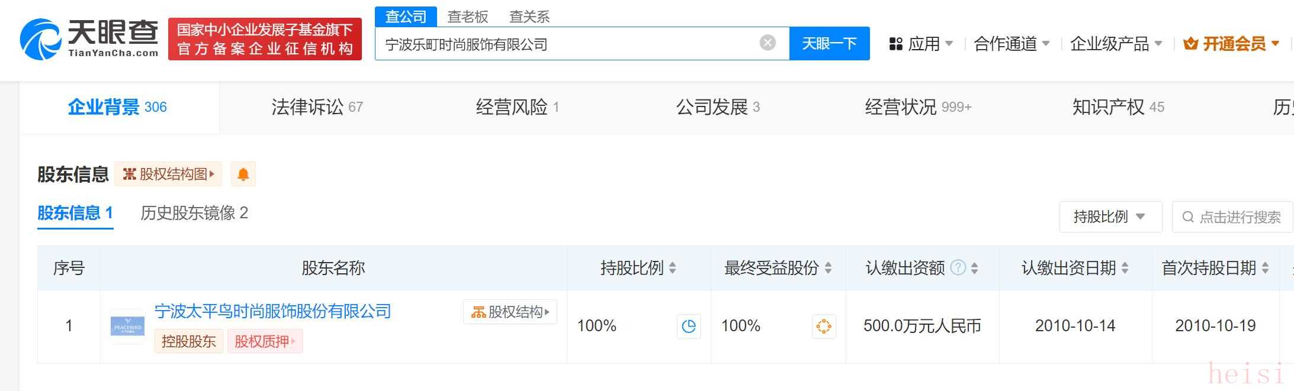Click the subscribed capital help question icon
Viewport: 1294px width, 391px height.
pyautogui.click(x=958, y=268)
